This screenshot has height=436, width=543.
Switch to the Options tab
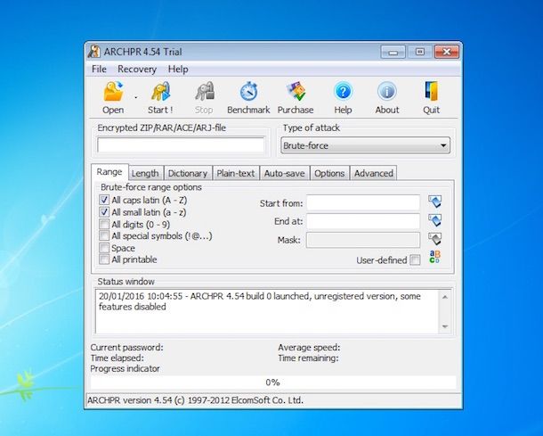tap(329, 173)
